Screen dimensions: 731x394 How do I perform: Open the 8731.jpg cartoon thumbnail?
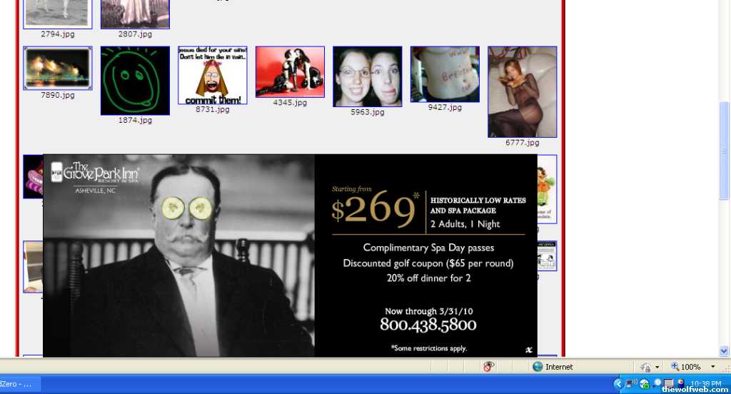[x=212, y=75]
